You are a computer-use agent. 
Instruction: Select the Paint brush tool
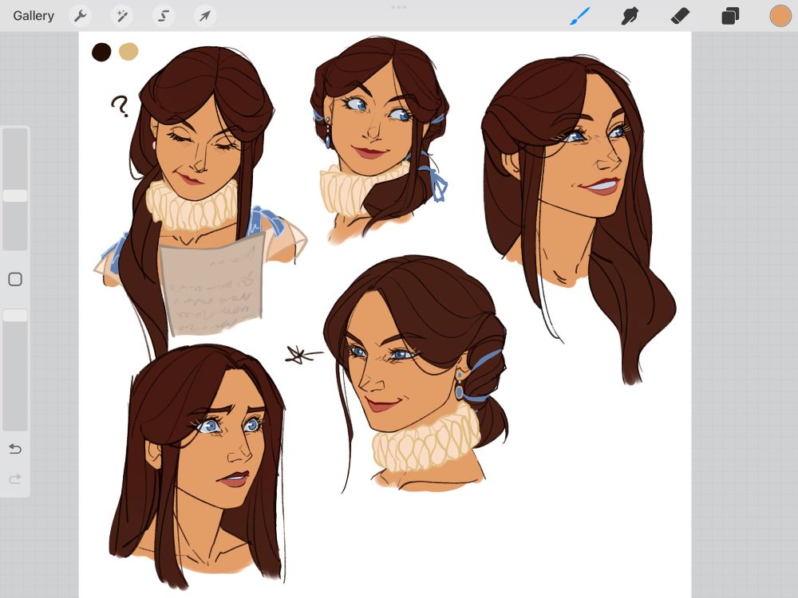pos(579,16)
